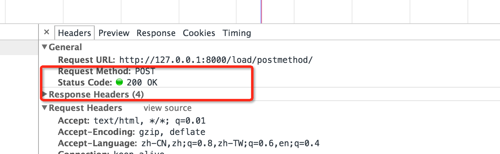This screenshot has width=500, height=154.
Task: Open the Response tab
Action: pyautogui.click(x=156, y=33)
